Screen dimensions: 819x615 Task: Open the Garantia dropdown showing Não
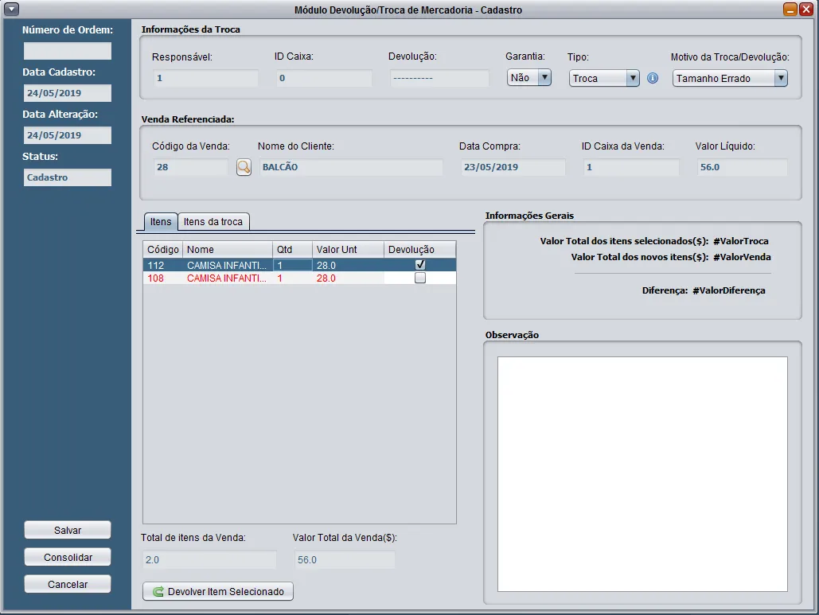(x=528, y=78)
